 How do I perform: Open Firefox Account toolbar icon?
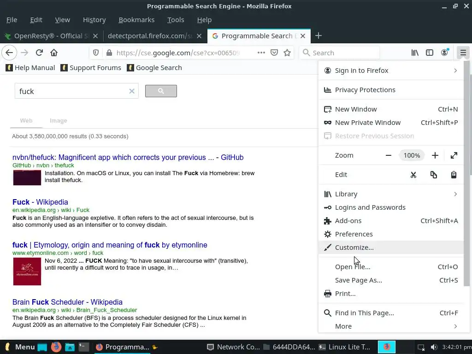click(x=445, y=53)
